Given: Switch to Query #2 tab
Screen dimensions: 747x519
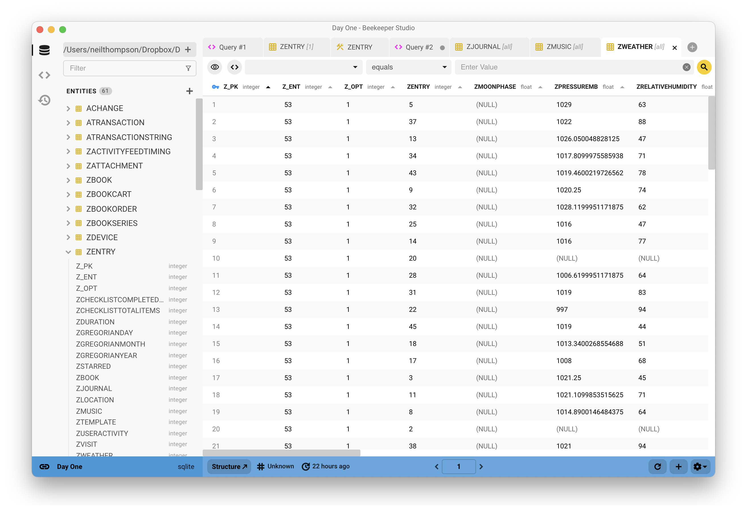Looking at the screenshot, I should 419,47.
